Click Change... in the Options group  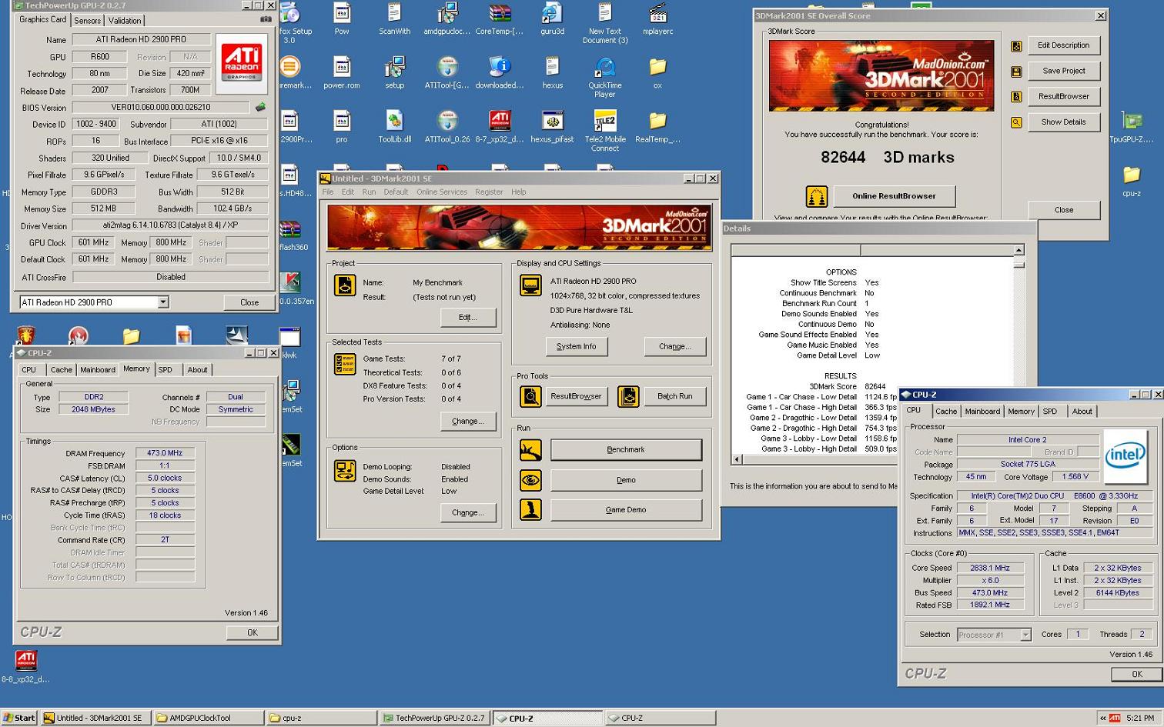point(468,513)
